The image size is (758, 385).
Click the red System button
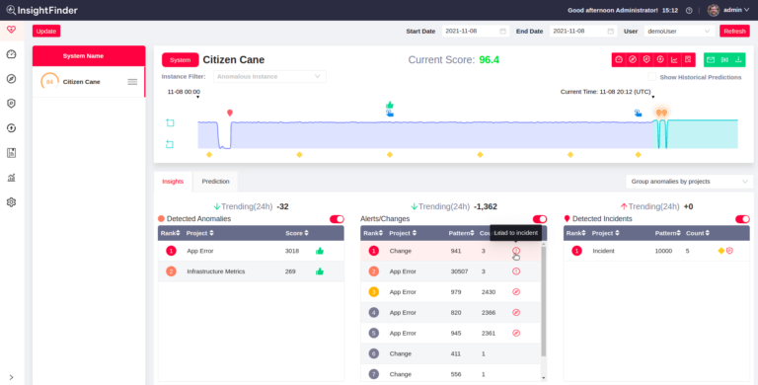coord(181,60)
